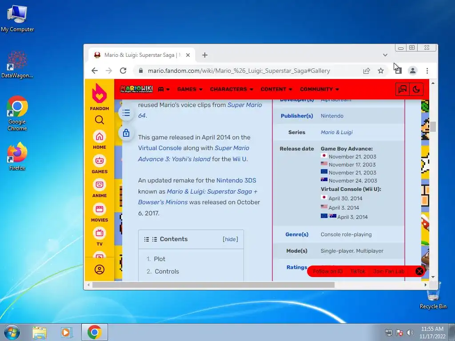Close the Mario & Luigi tab

pos(188,55)
